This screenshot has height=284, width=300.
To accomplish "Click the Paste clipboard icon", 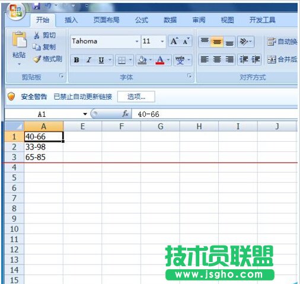I will point(19,40).
